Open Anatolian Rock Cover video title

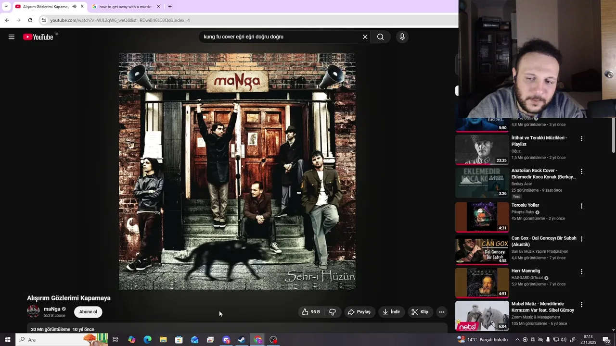coord(543,173)
